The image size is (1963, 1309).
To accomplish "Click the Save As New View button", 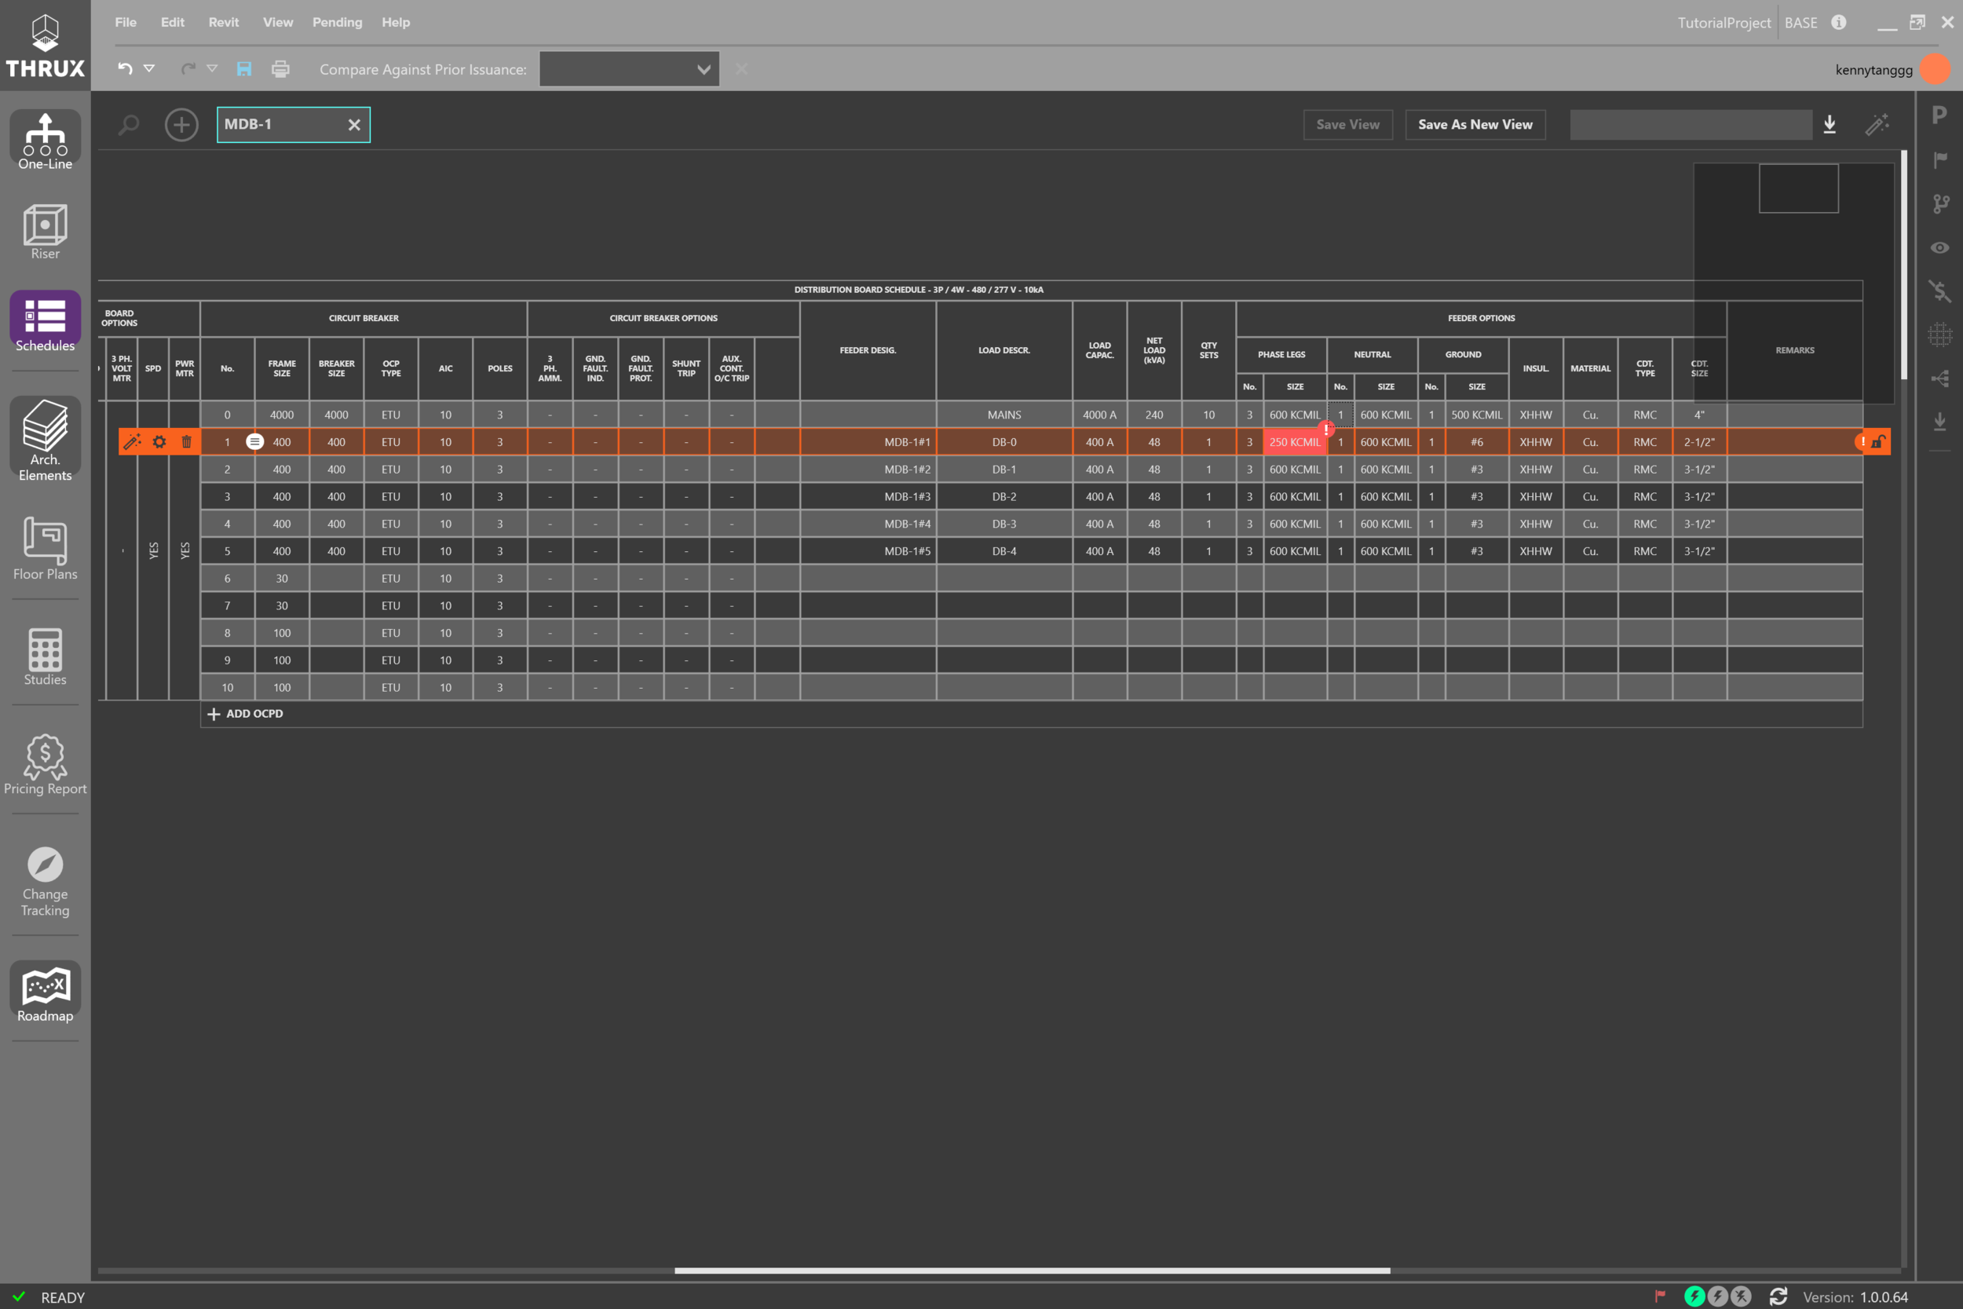I will pos(1475,124).
